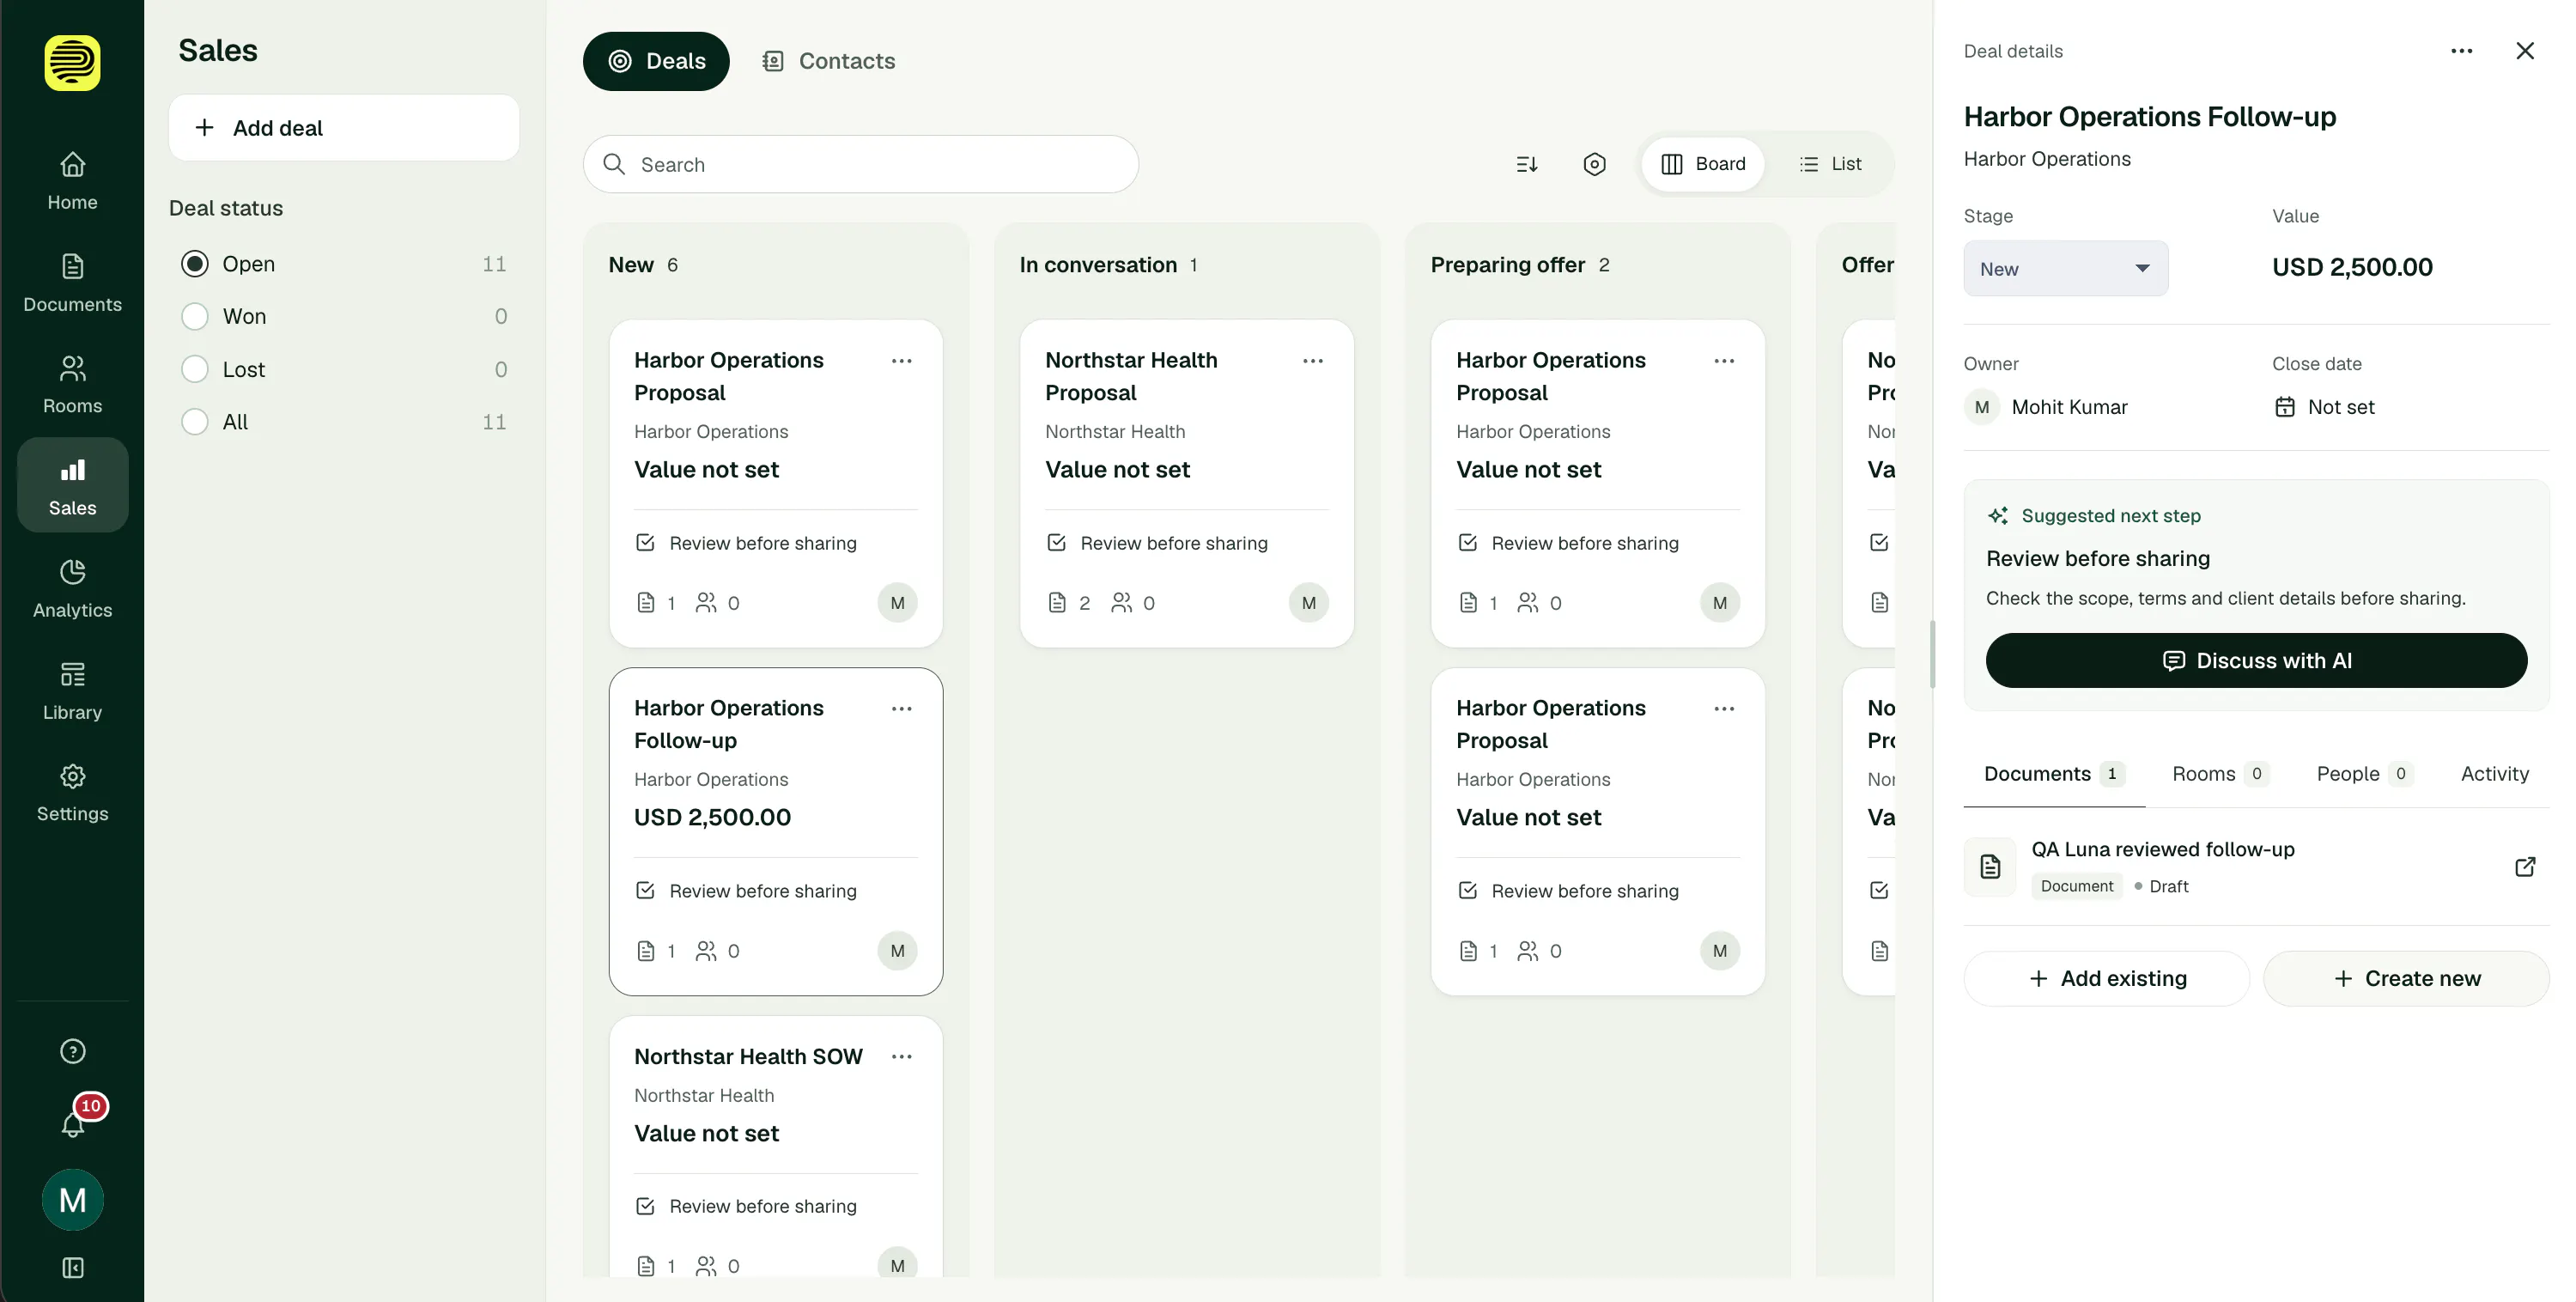Switch to the Contacts tab
The image size is (2576, 1302).
pyautogui.click(x=827, y=61)
